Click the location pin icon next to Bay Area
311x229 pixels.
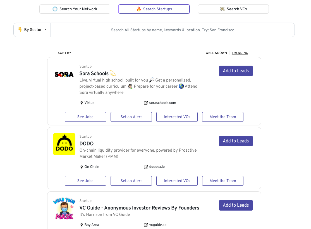tap(82, 225)
